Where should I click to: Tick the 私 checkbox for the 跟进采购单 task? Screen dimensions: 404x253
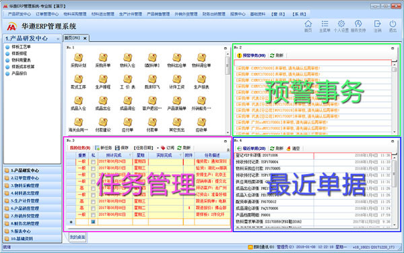93,202
